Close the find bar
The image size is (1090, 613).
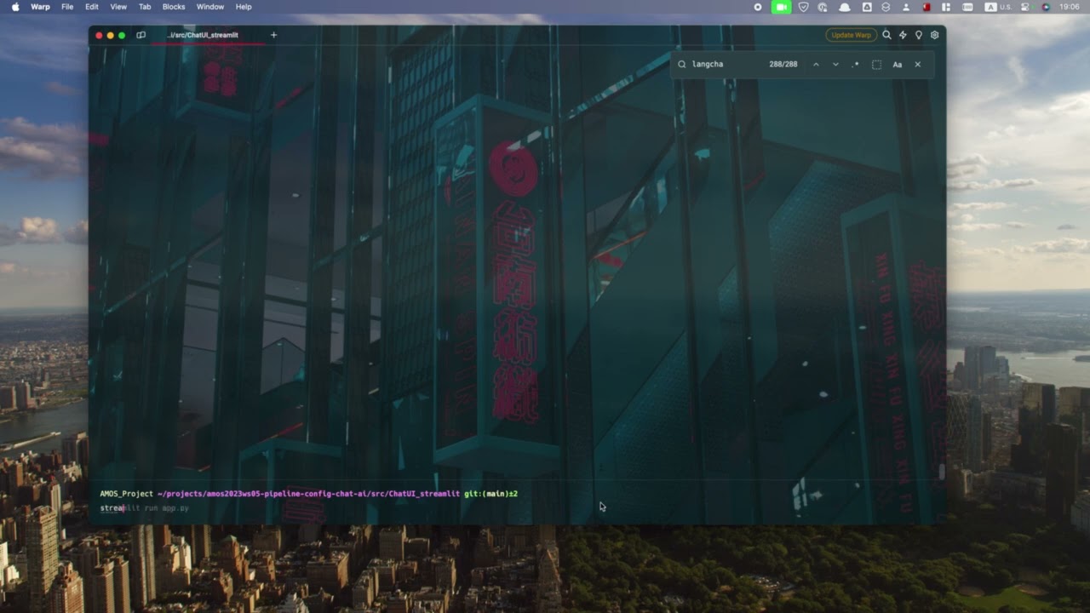(917, 64)
